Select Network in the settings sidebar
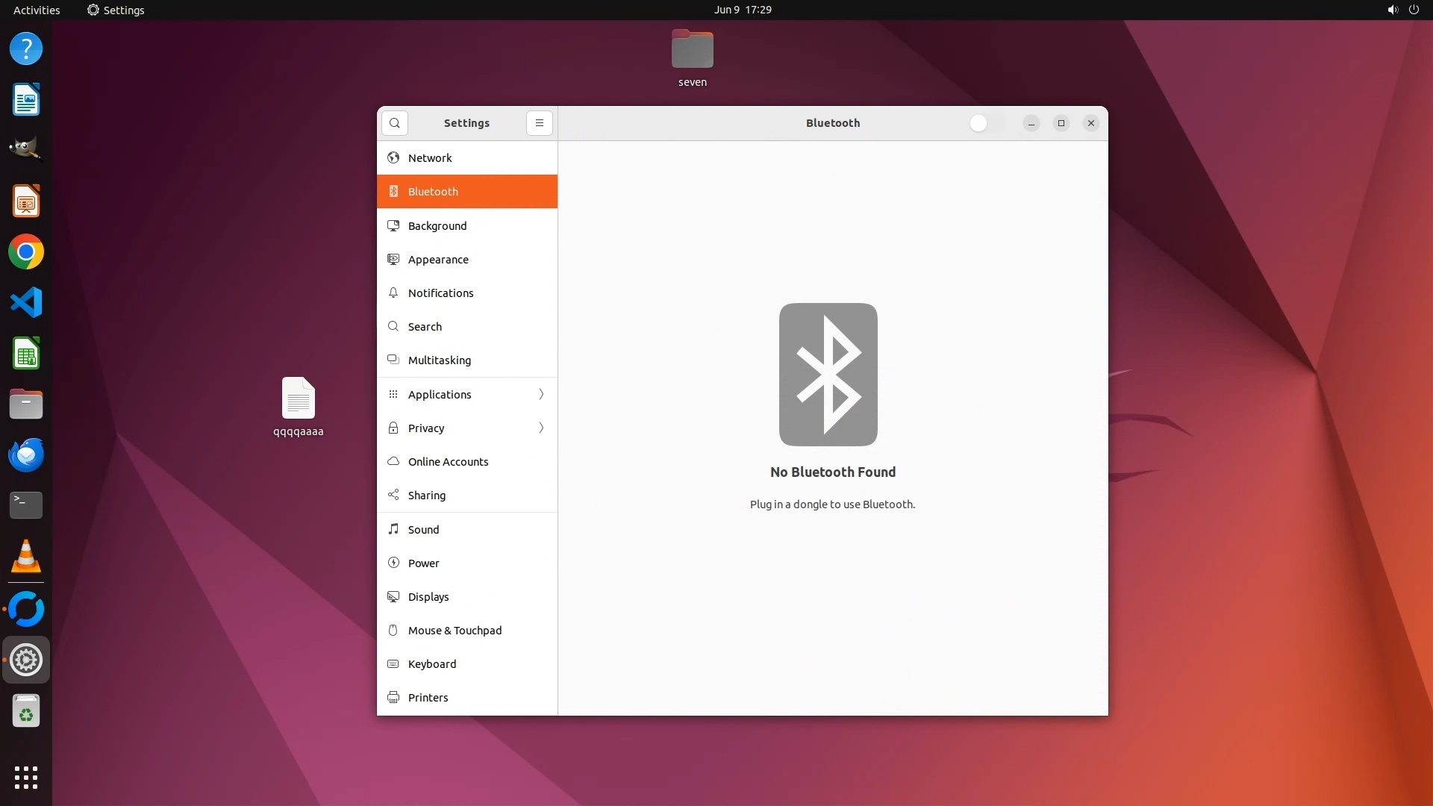This screenshot has height=806, width=1433. [430, 157]
